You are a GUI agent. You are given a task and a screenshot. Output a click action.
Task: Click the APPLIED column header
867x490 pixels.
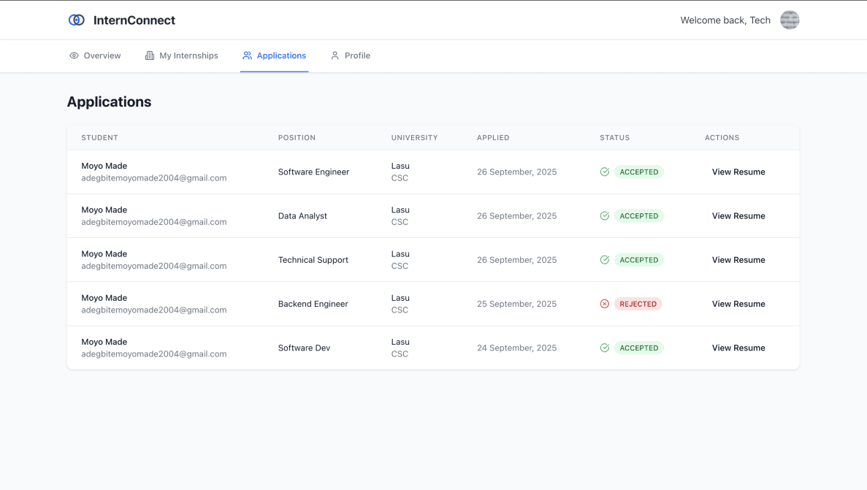493,138
